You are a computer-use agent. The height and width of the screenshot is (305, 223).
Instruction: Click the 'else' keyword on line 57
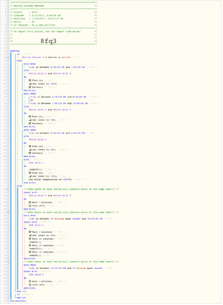pyautogui.click(x=20, y=186)
